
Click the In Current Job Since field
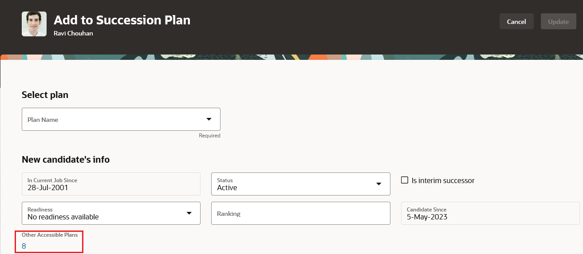(111, 184)
